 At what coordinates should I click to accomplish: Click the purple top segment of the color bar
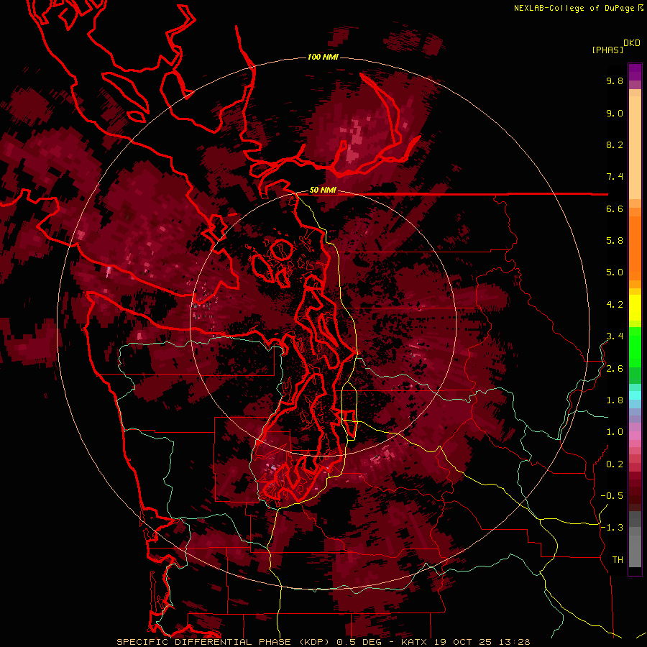(635, 72)
